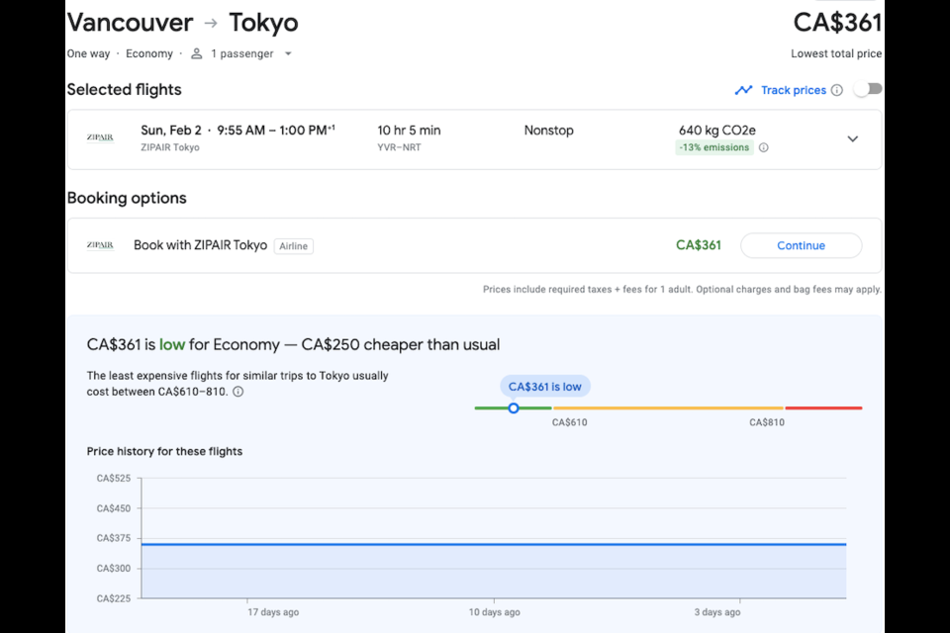This screenshot has height=633, width=950.
Task: Click the large CA$361 total price
Action: coord(837,23)
